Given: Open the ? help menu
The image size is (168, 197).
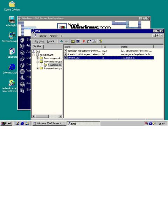Looking at the screenshot, I should coord(61,36).
